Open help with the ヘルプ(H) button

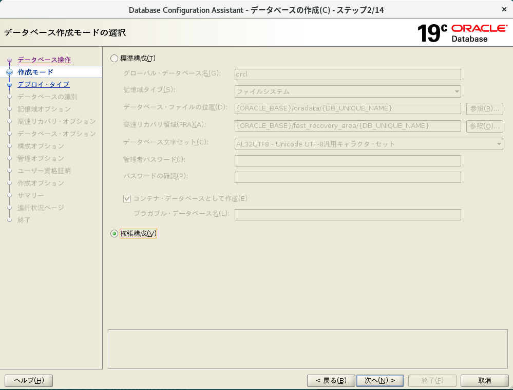tap(29, 380)
